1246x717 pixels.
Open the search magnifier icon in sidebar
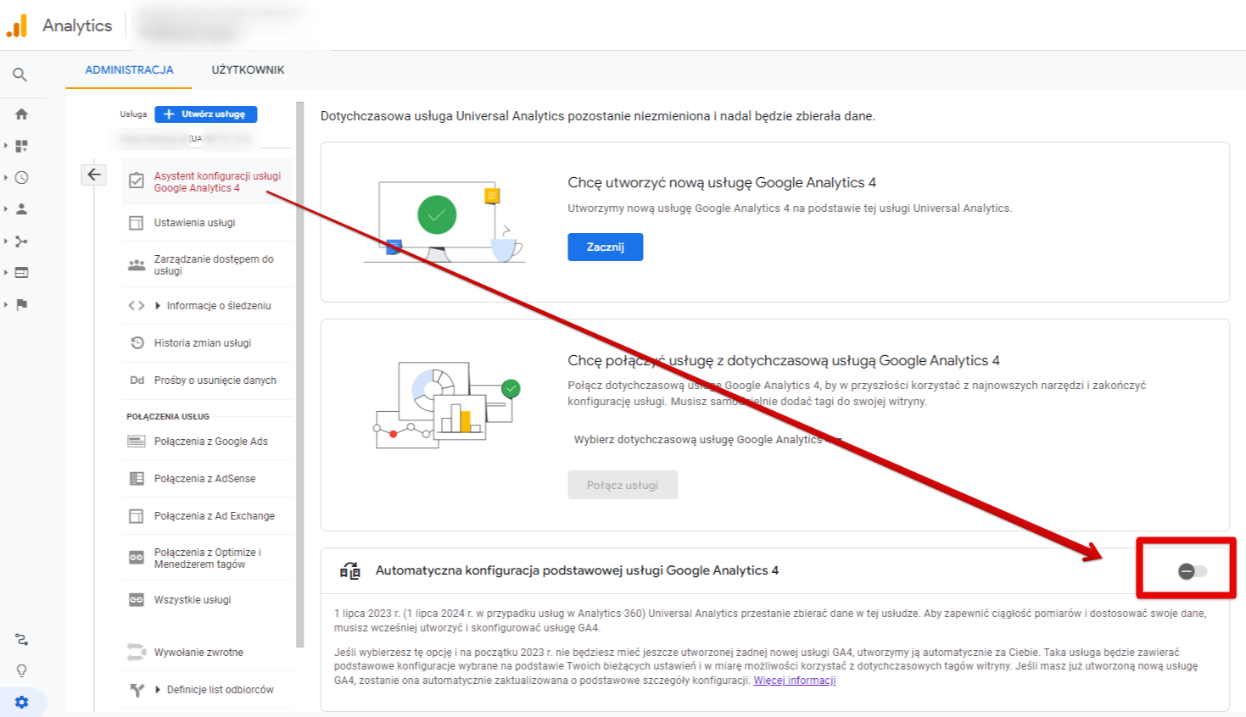click(20, 75)
